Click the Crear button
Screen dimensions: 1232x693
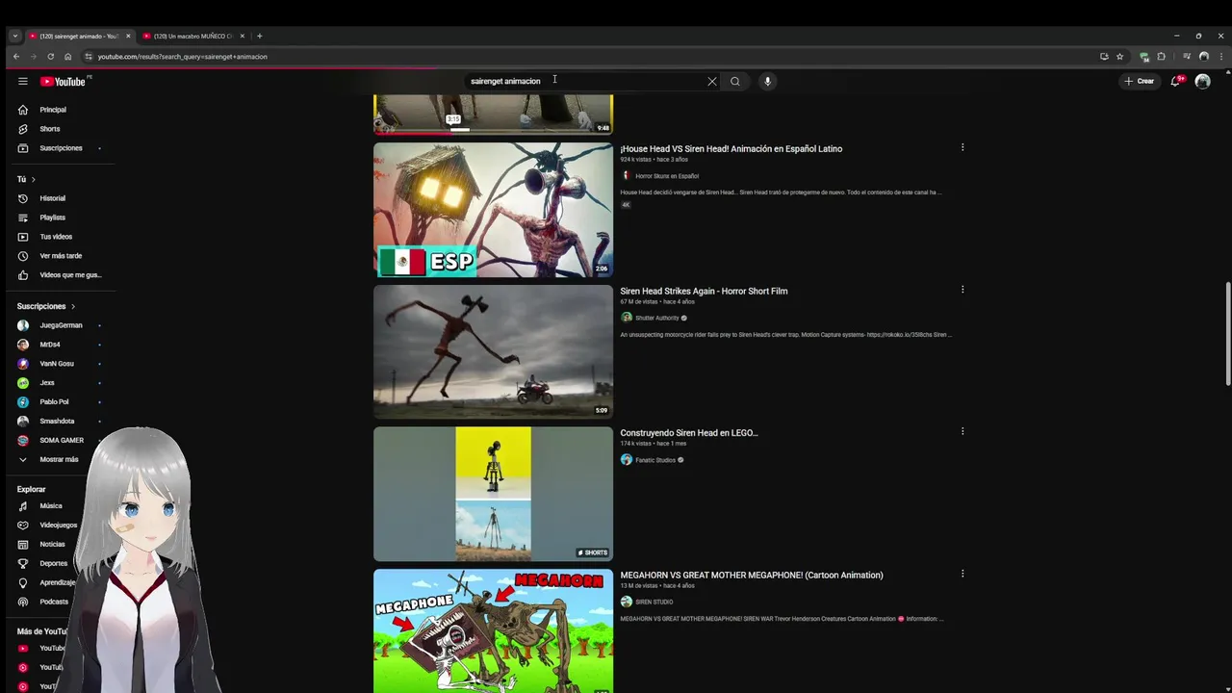pos(1139,82)
